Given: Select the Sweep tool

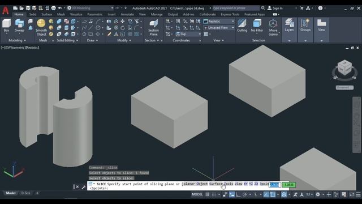Looking at the screenshot, I should pyautogui.click(x=19, y=25).
